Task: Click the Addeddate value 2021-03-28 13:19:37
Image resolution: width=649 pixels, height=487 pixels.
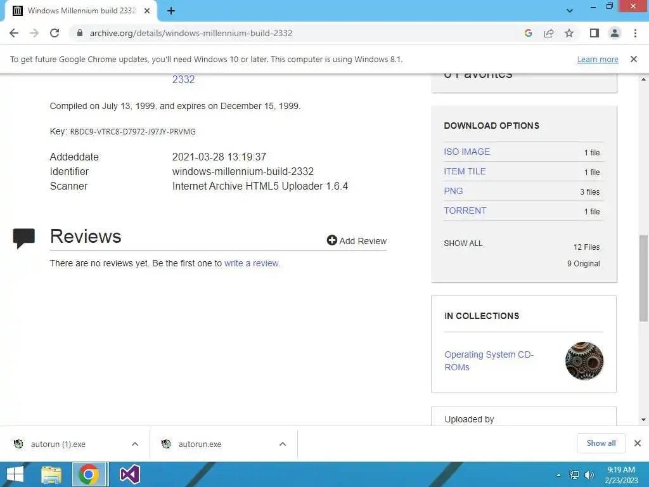Action: coord(219,157)
